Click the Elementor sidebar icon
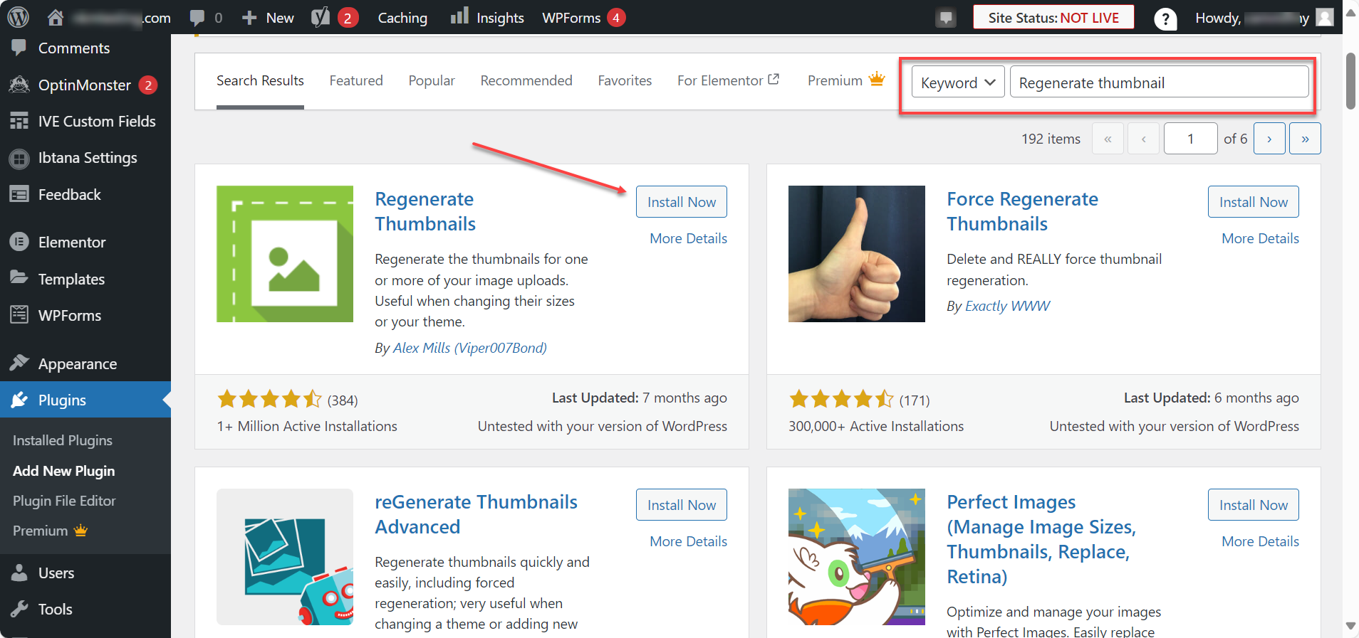This screenshot has height=638, width=1359. tap(19, 242)
